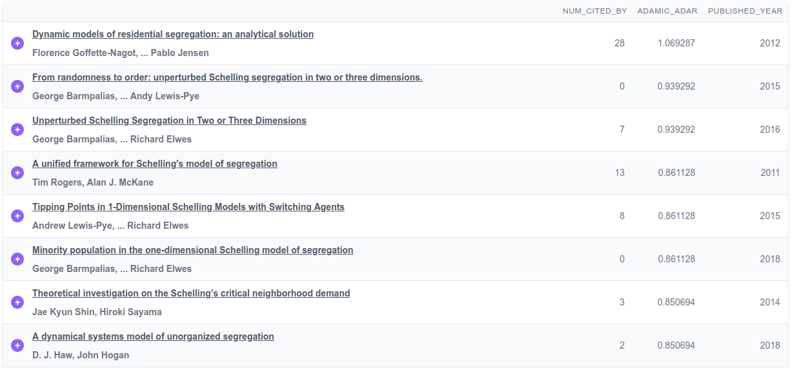This screenshot has width=795, height=368.
Task: Open Tipping Points in 1-Dimensional Schelling Models
Action: (188, 207)
